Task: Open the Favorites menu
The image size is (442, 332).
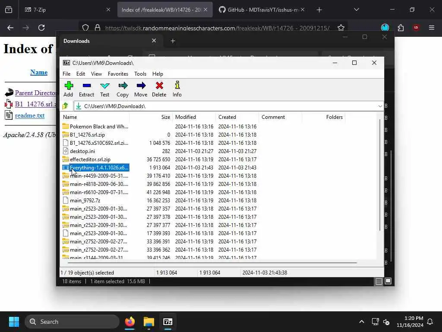Action: pos(118,74)
